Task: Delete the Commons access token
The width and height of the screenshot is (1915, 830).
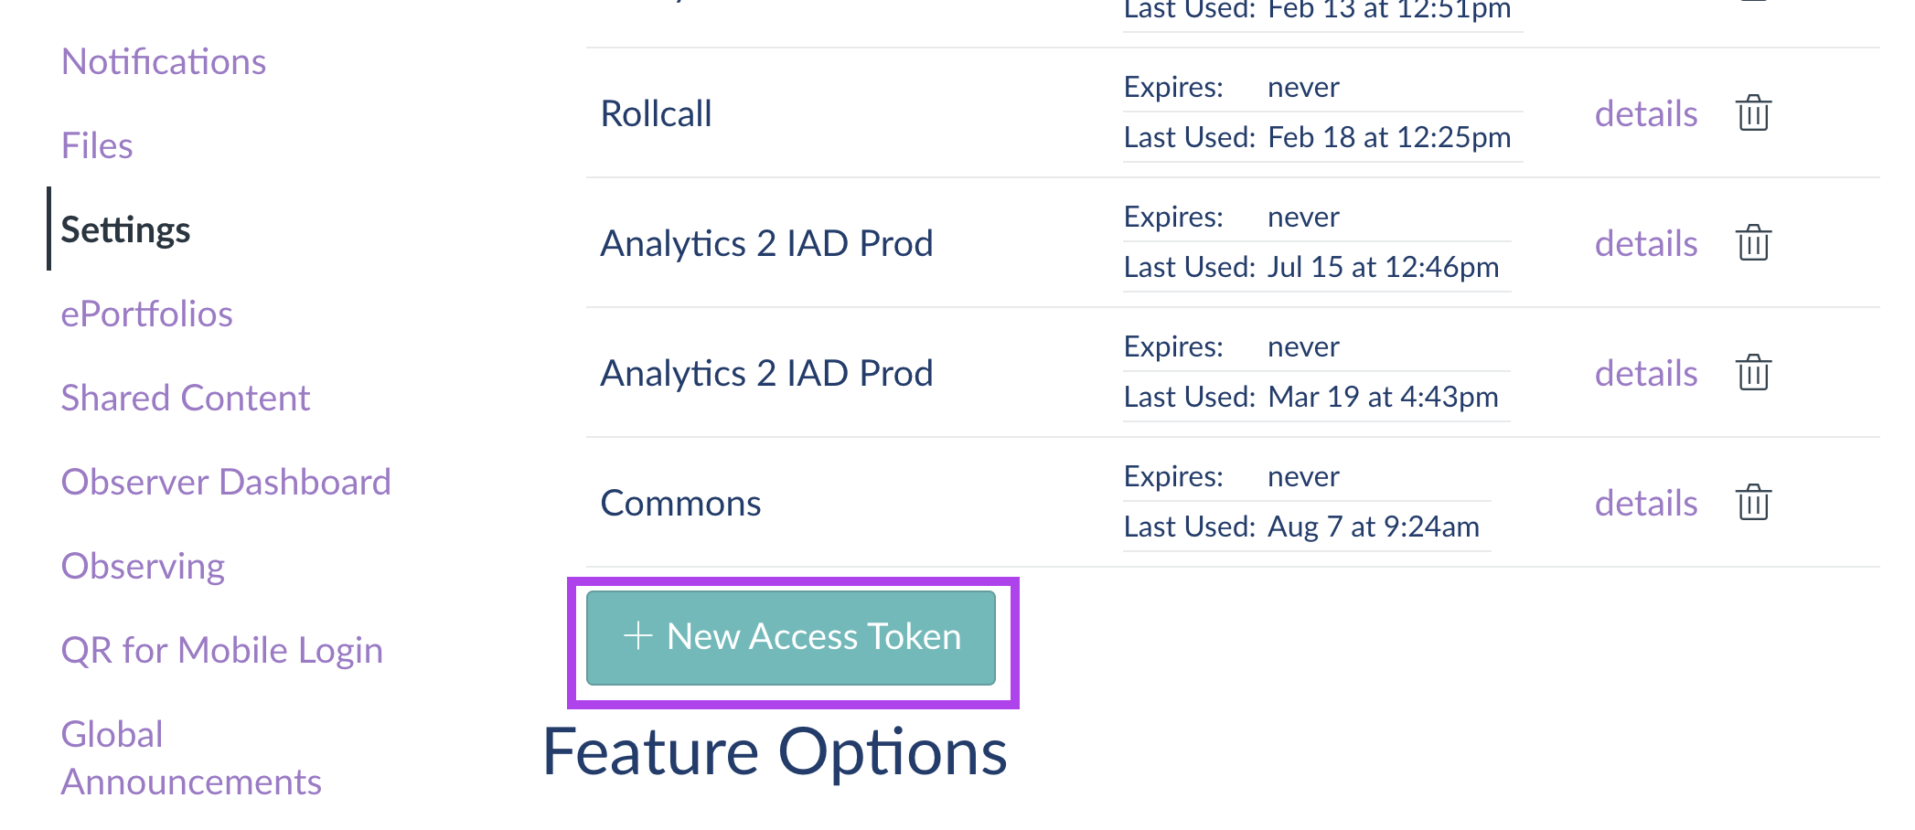Action: 1753,503
